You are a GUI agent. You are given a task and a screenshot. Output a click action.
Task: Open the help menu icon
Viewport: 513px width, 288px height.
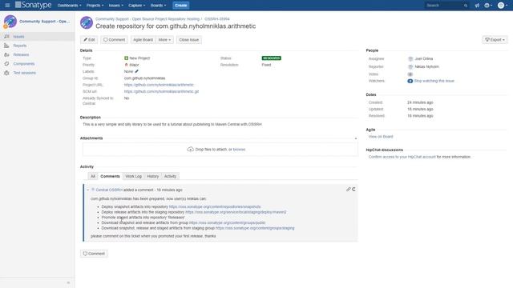(x=488, y=6)
